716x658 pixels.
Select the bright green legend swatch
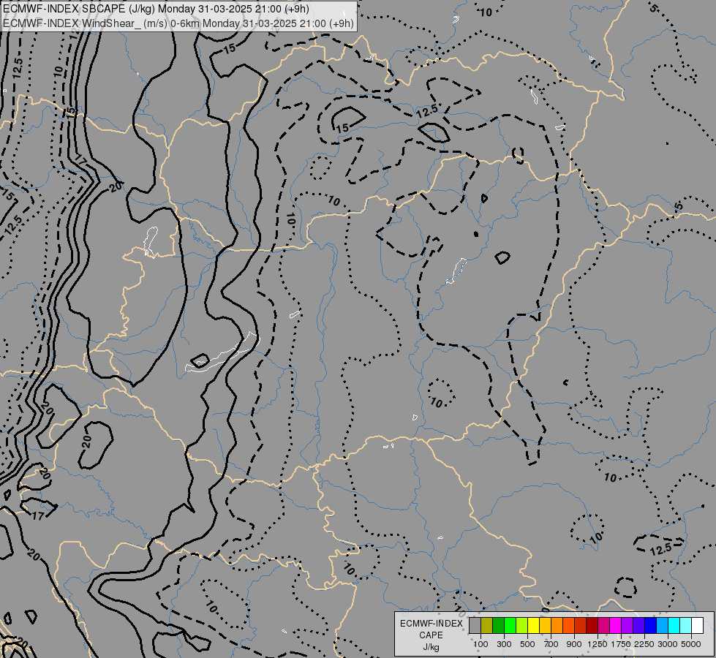(510, 625)
